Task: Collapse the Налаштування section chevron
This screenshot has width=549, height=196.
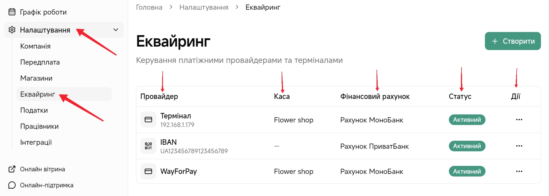Action: pos(116,30)
